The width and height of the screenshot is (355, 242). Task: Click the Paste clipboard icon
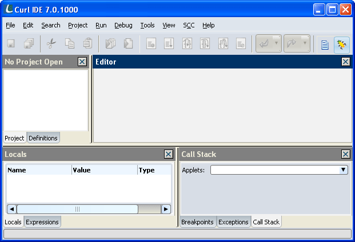87,44
